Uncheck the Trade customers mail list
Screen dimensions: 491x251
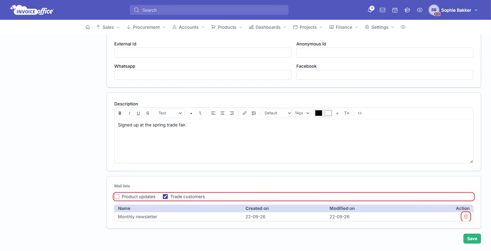pyautogui.click(x=165, y=197)
